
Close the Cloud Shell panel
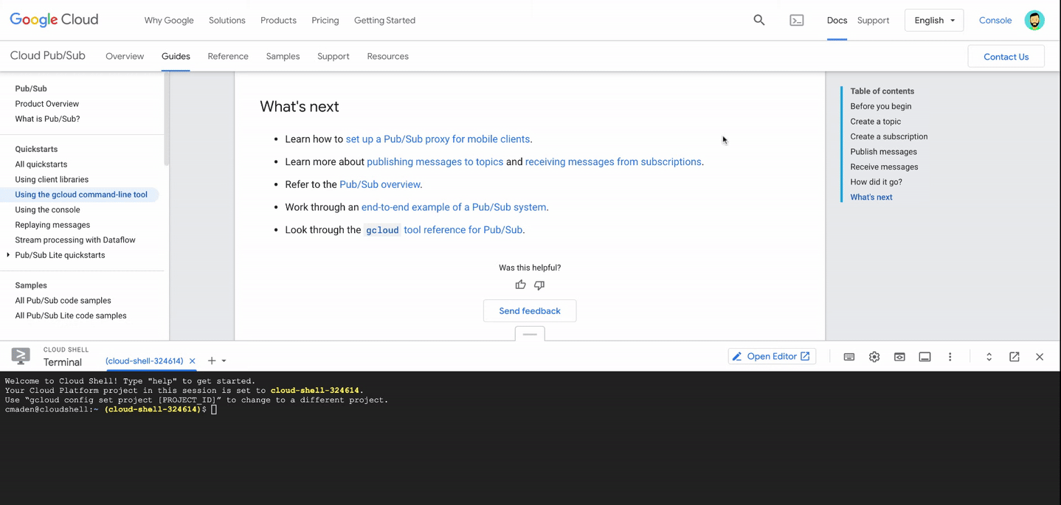click(1040, 357)
